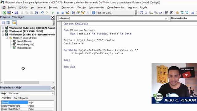Pause execution with the Break icon
197x111 pixels.
tap(58, 13)
